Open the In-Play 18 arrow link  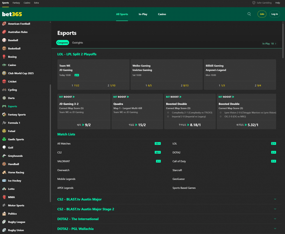tap(269, 44)
